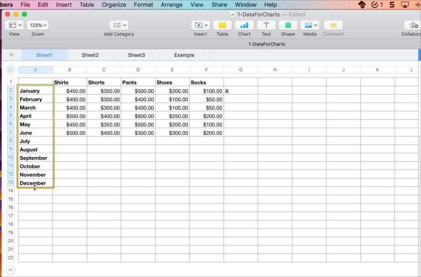Screen dimensions: 421x277
Task: Open the Media dropdown
Action: (310, 25)
